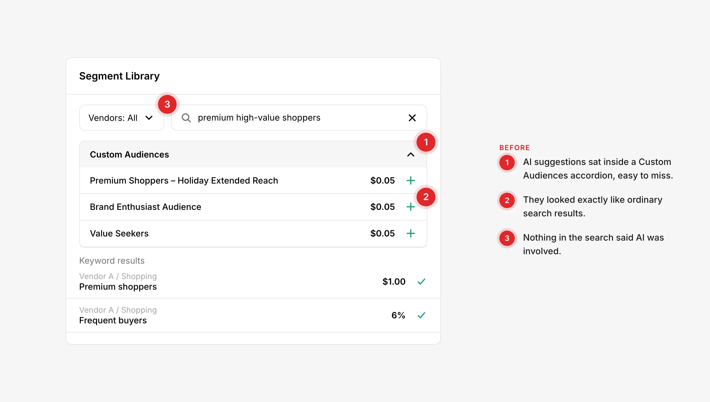
Task: Add Brand Enthusiast Audience with plus icon
Action: (411, 207)
